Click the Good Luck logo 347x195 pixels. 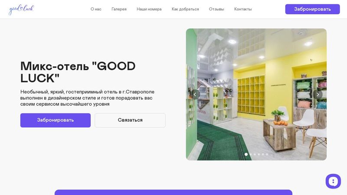click(21, 10)
